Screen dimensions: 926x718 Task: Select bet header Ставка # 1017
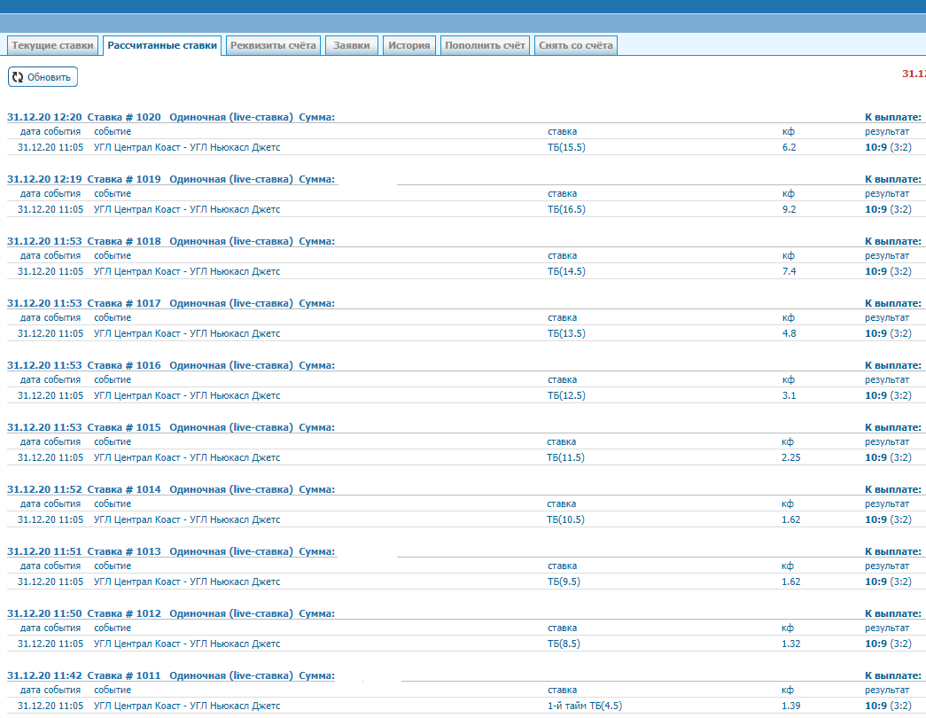click(x=124, y=303)
